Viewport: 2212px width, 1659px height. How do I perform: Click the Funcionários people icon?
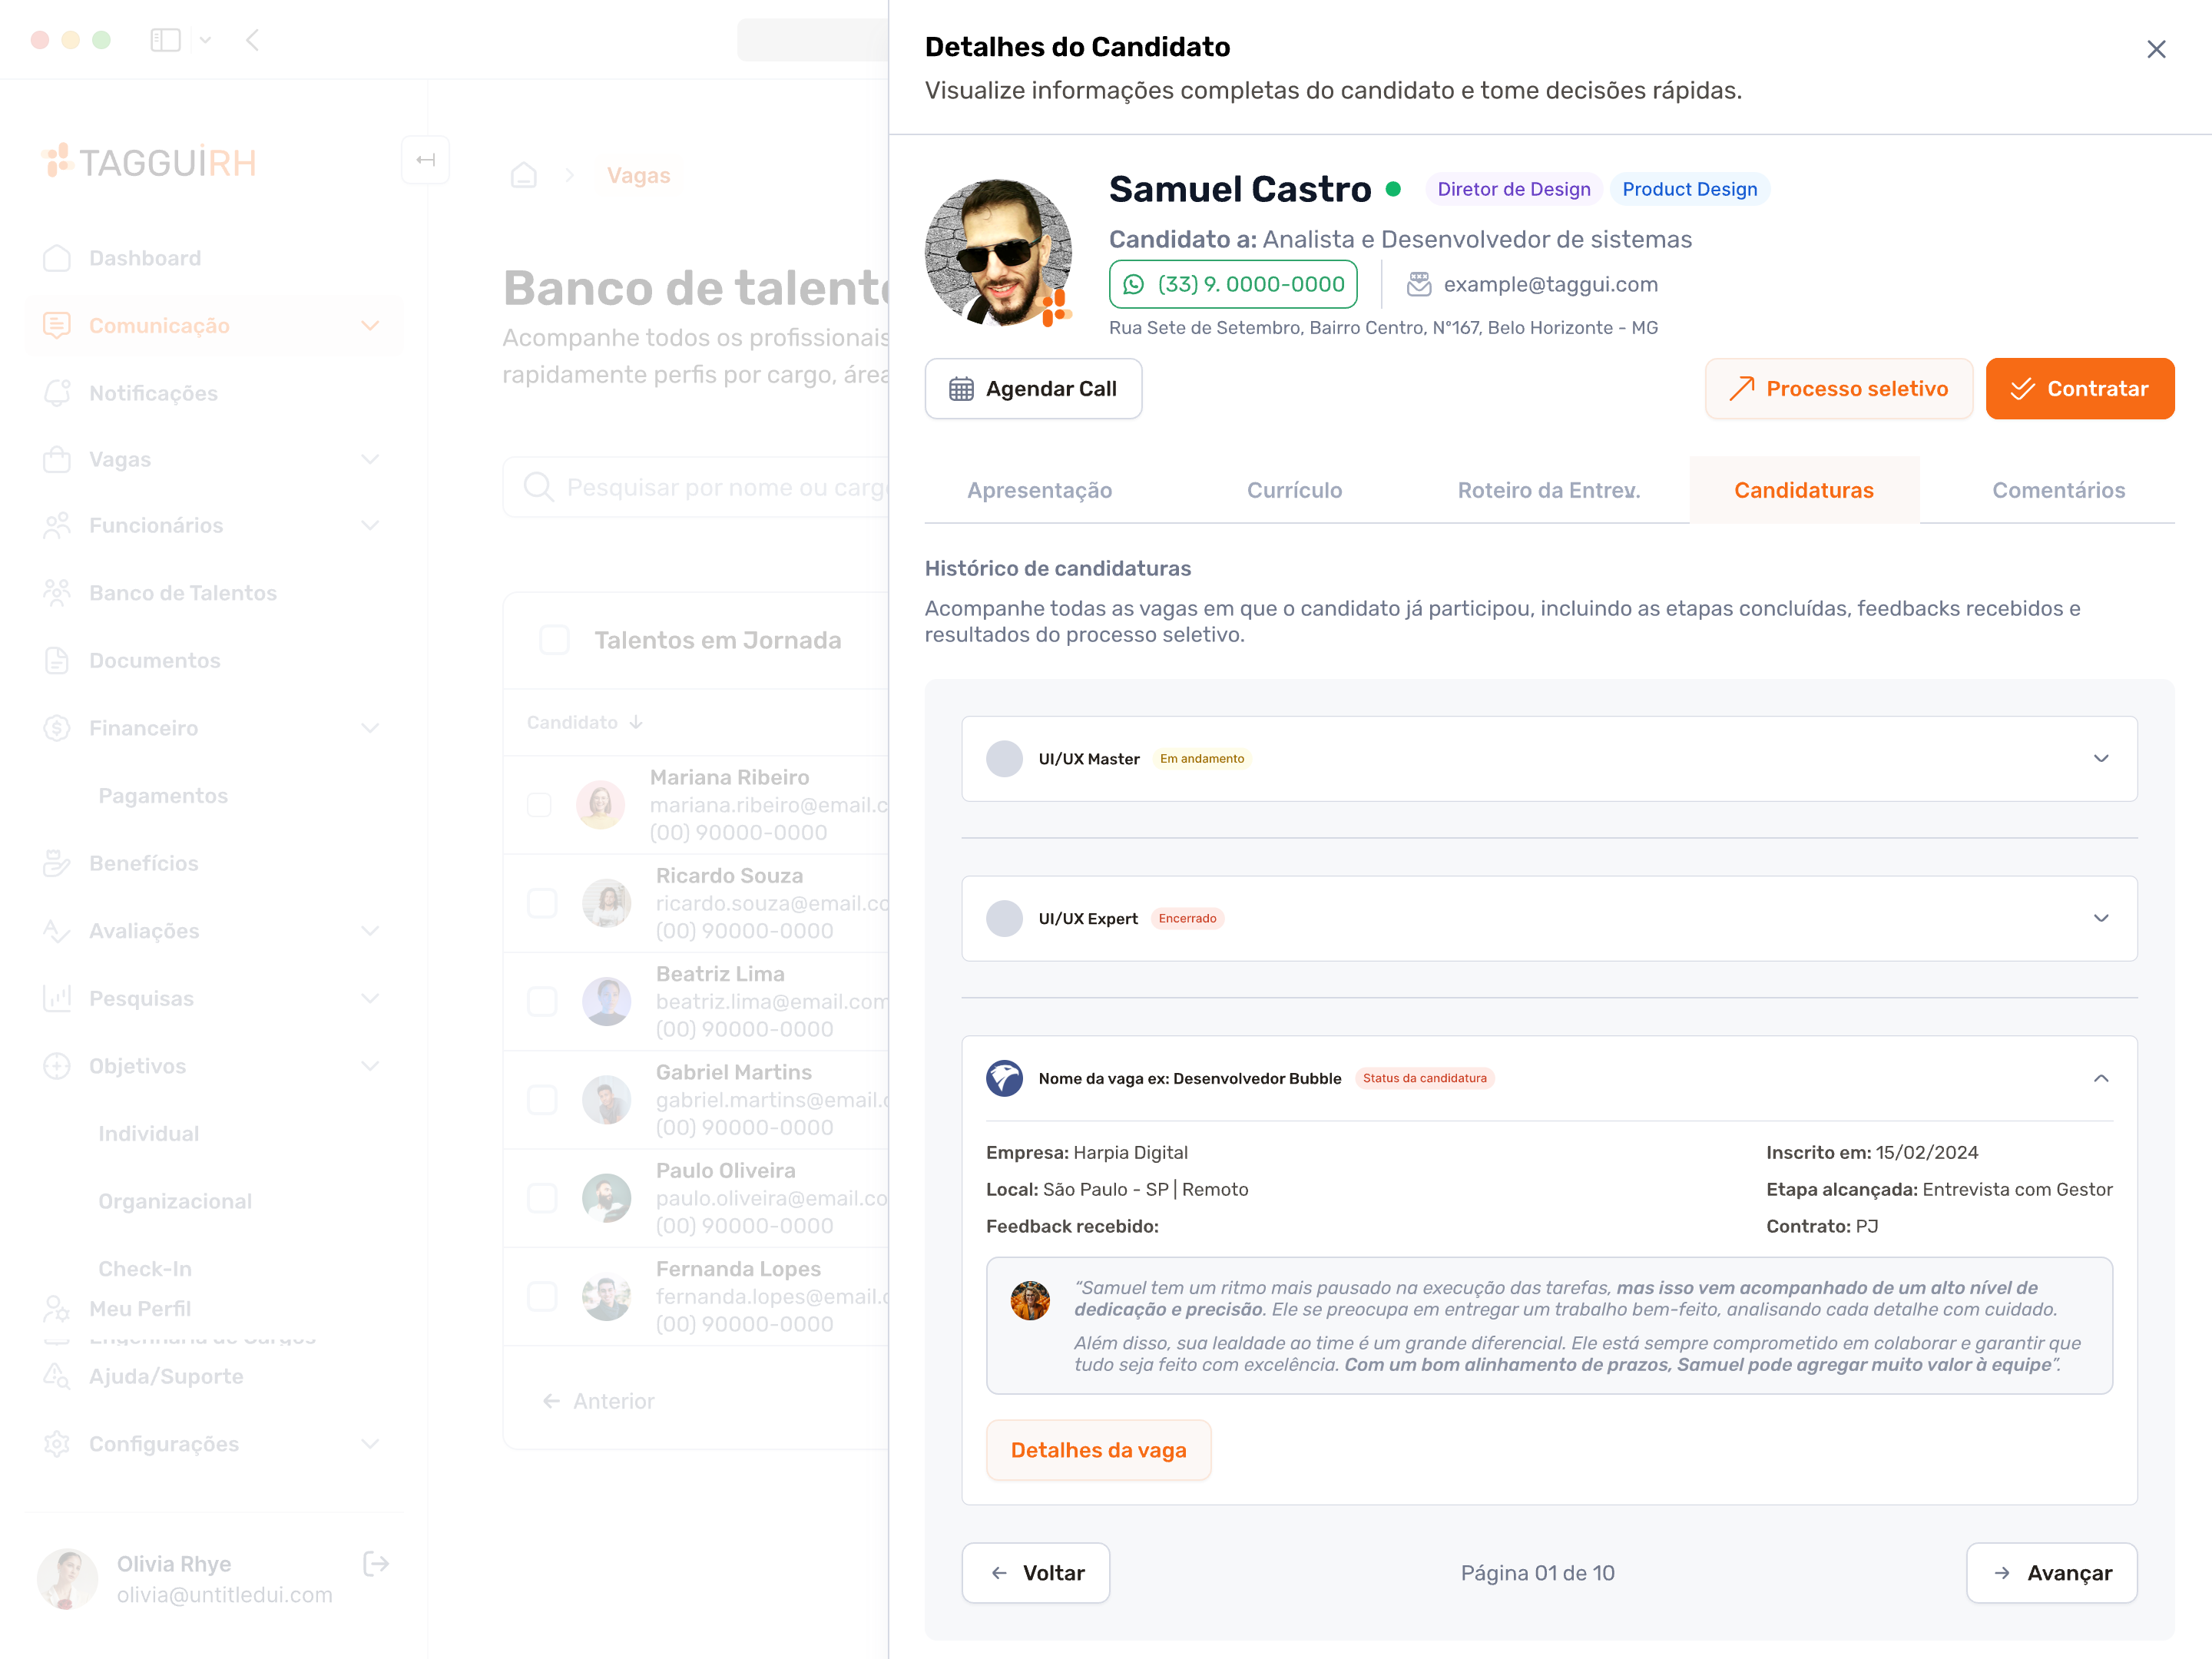click(57, 525)
